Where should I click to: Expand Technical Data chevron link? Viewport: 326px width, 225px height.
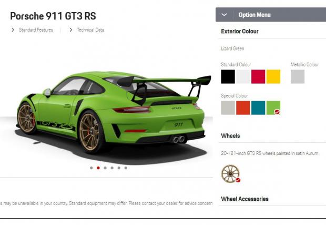click(87, 30)
